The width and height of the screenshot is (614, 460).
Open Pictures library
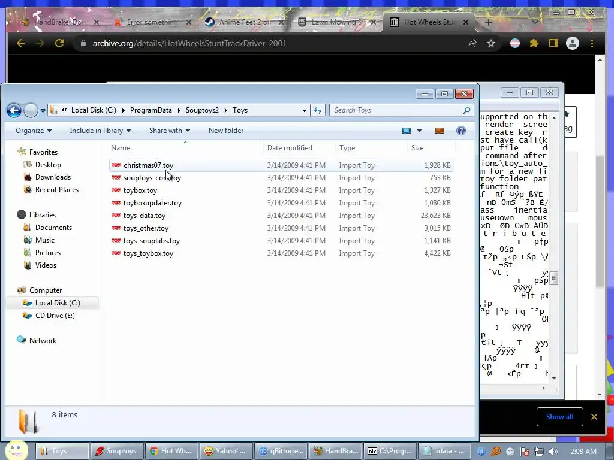tap(48, 252)
